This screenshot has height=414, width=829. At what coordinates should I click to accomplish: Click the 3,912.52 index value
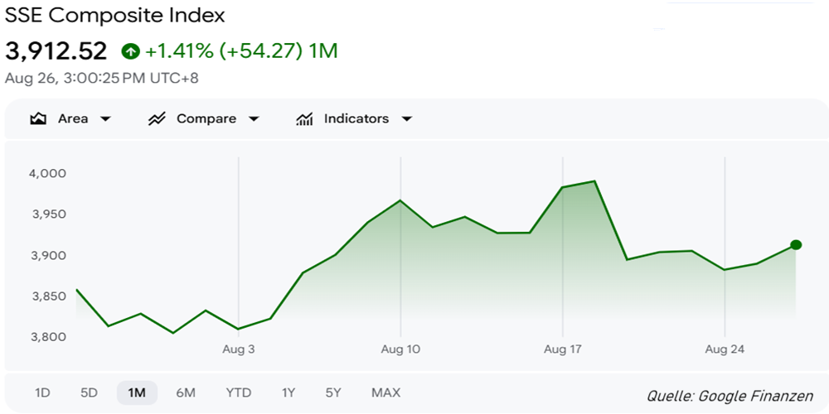tap(56, 51)
